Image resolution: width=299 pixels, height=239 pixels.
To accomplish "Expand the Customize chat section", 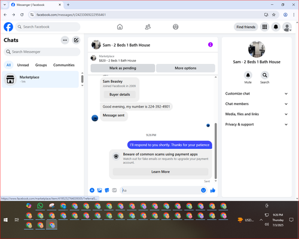I will coord(257,94).
